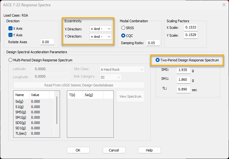Confirm with the OK button
This screenshot has height=159, width=229.
tap(78, 150)
